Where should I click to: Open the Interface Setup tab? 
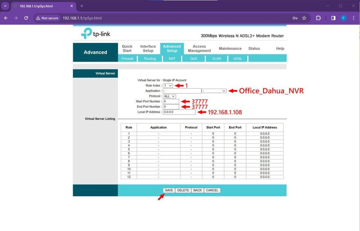tap(148, 48)
